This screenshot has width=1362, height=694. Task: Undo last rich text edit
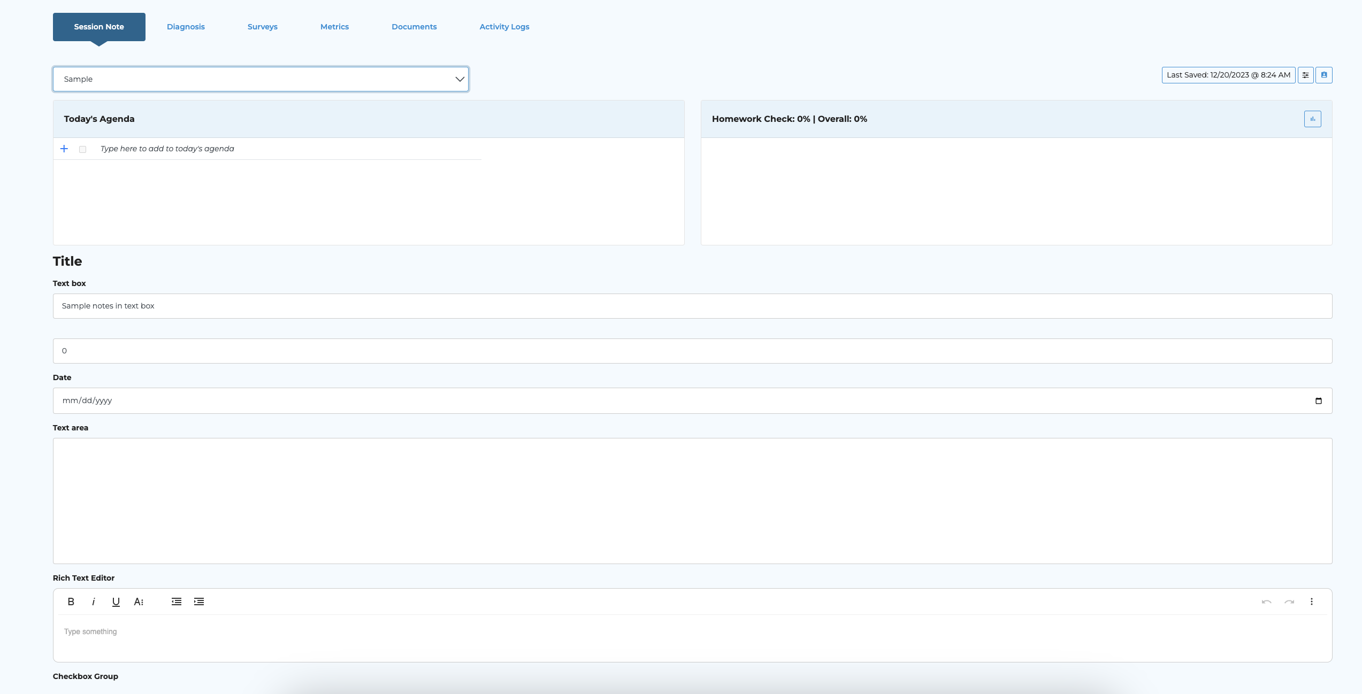(1266, 602)
